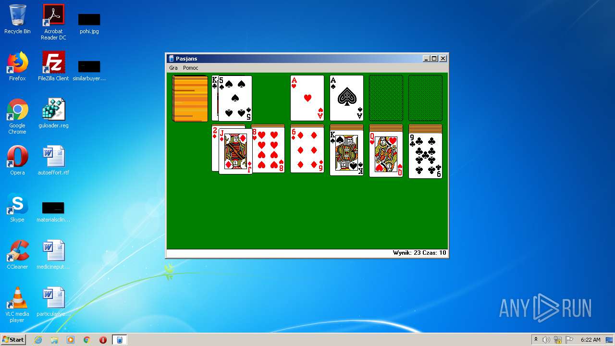Open the volume control tray icon
Image resolution: width=615 pixels, height=346 pixels.
click(546, 340)
